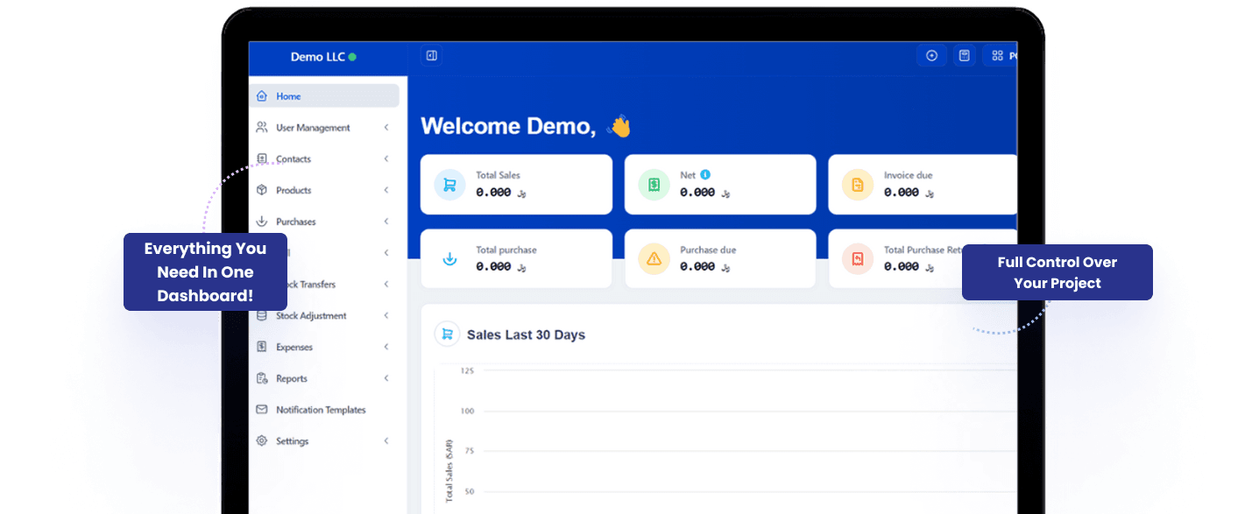Click the Total purchase download icon
Viewport: 1252px width, 514px height.
pyautogui.click(x=449, y=259)
